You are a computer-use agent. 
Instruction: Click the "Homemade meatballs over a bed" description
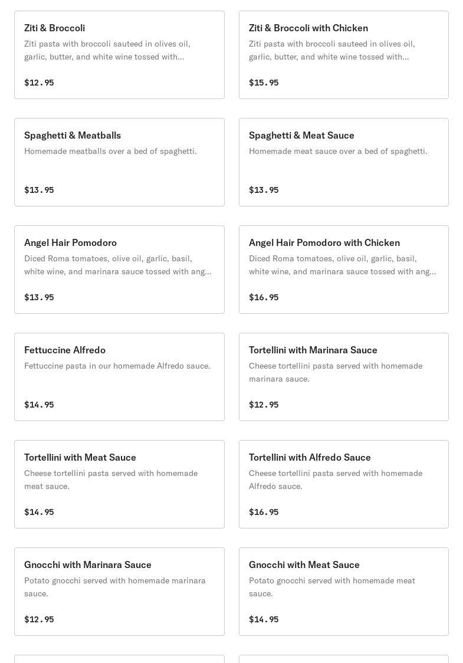pos(110,152)
